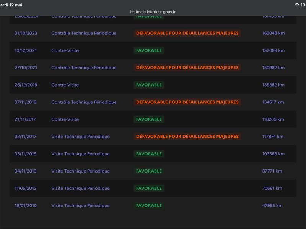Click the FAVORABLE badge for 21/11/2017

click(149, 119)
